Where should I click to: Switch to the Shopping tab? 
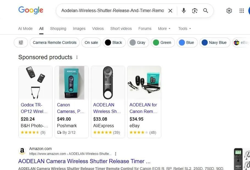[58, 29]
